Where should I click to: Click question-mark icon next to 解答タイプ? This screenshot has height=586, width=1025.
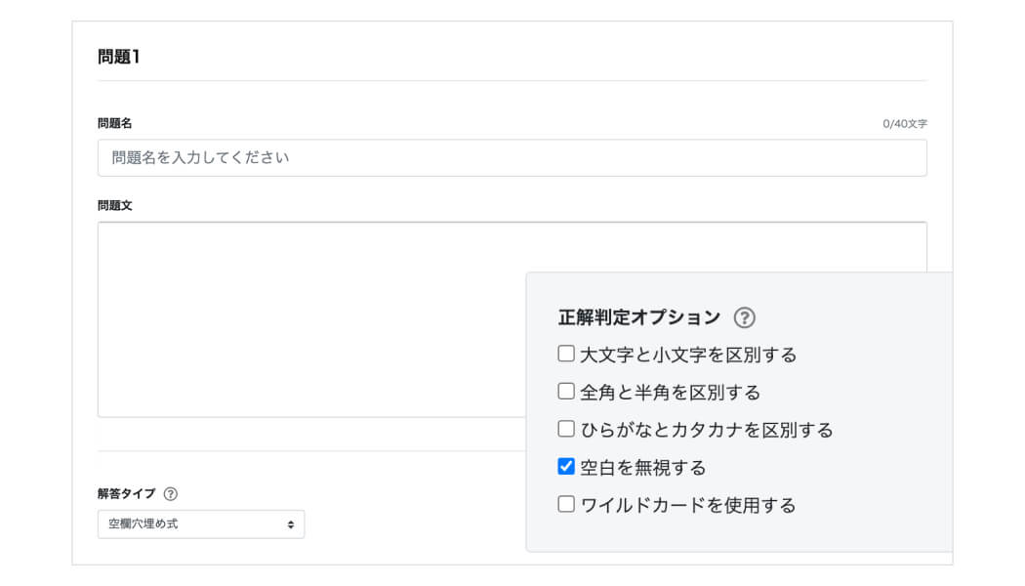(x=171, y=494)
